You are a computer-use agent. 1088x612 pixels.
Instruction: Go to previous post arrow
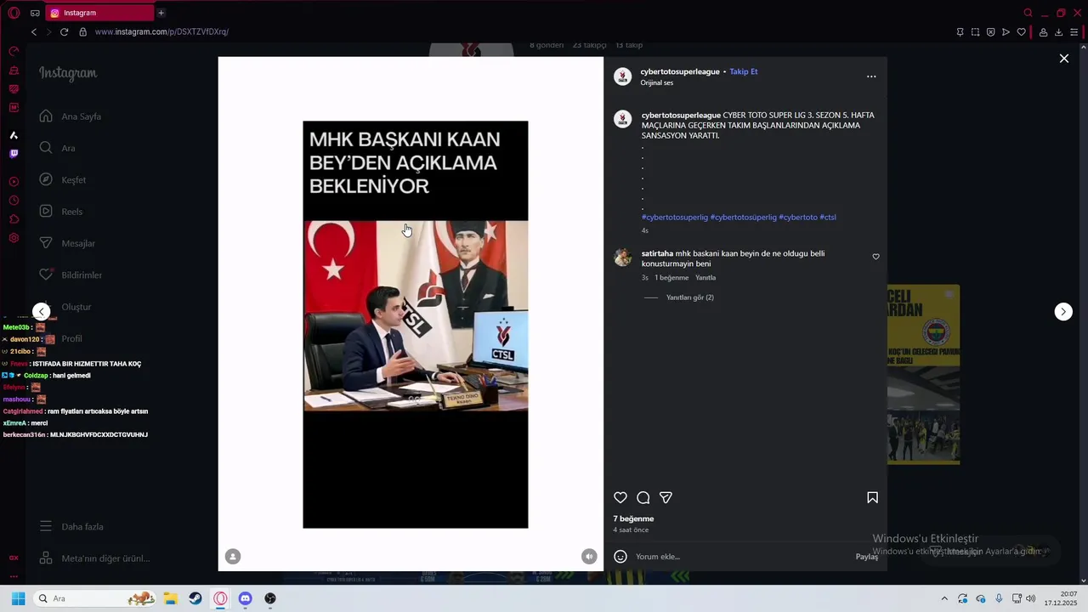tap(41, 312)
